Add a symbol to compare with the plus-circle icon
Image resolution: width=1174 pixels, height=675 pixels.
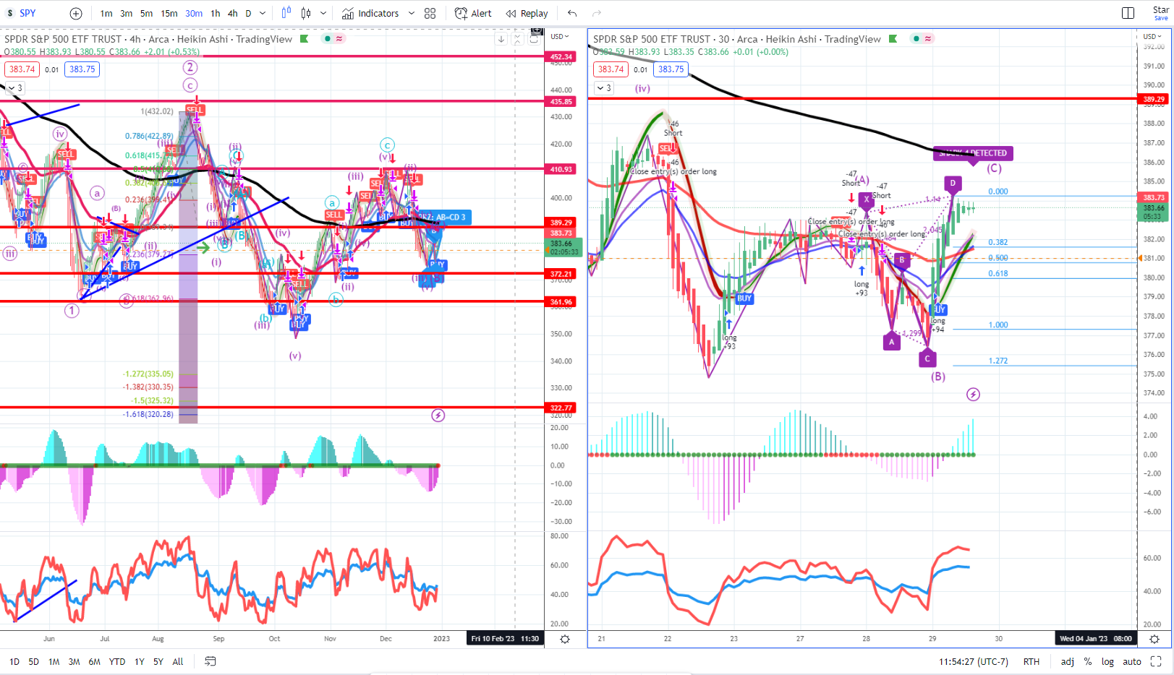[x=76, y=13]
